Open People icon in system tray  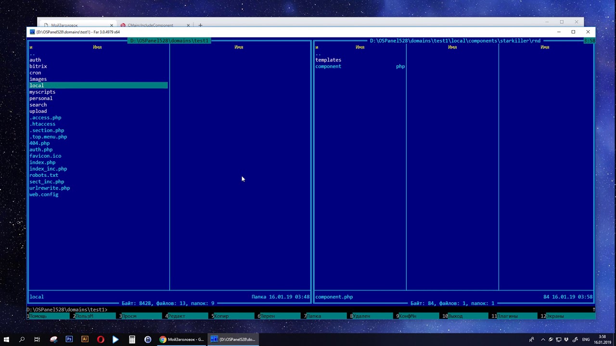tap(531, 339)
